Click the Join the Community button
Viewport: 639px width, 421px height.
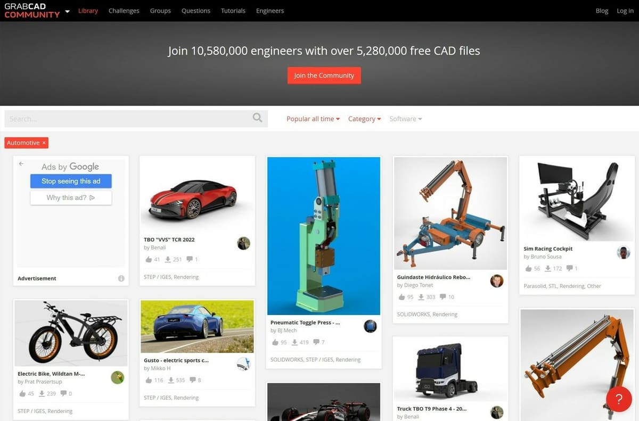(x=324, y=76)
